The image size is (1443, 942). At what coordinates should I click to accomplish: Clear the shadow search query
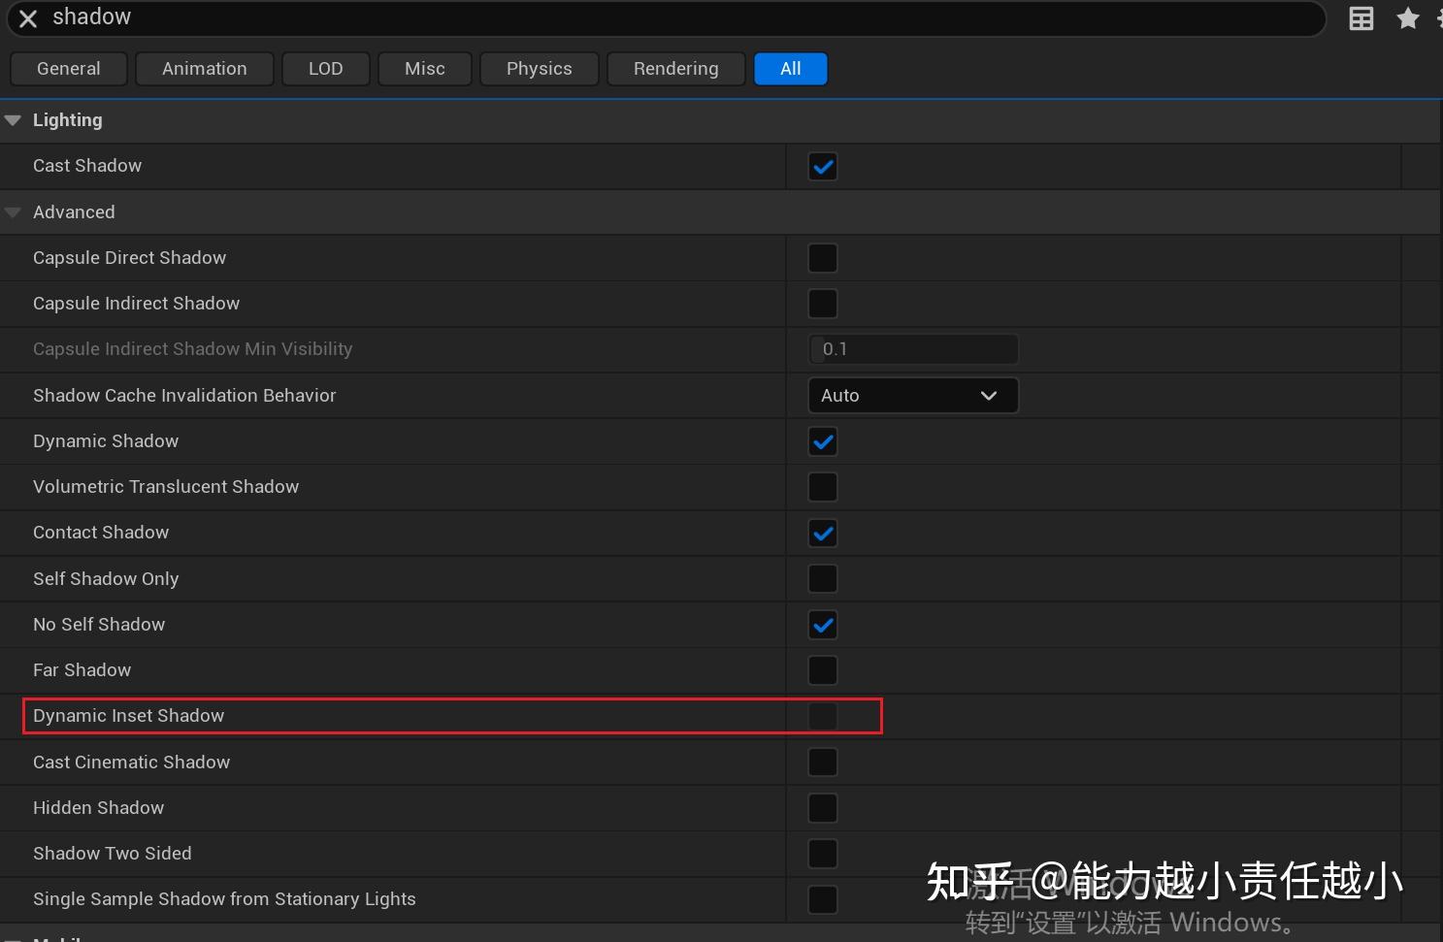click(27, 17)
